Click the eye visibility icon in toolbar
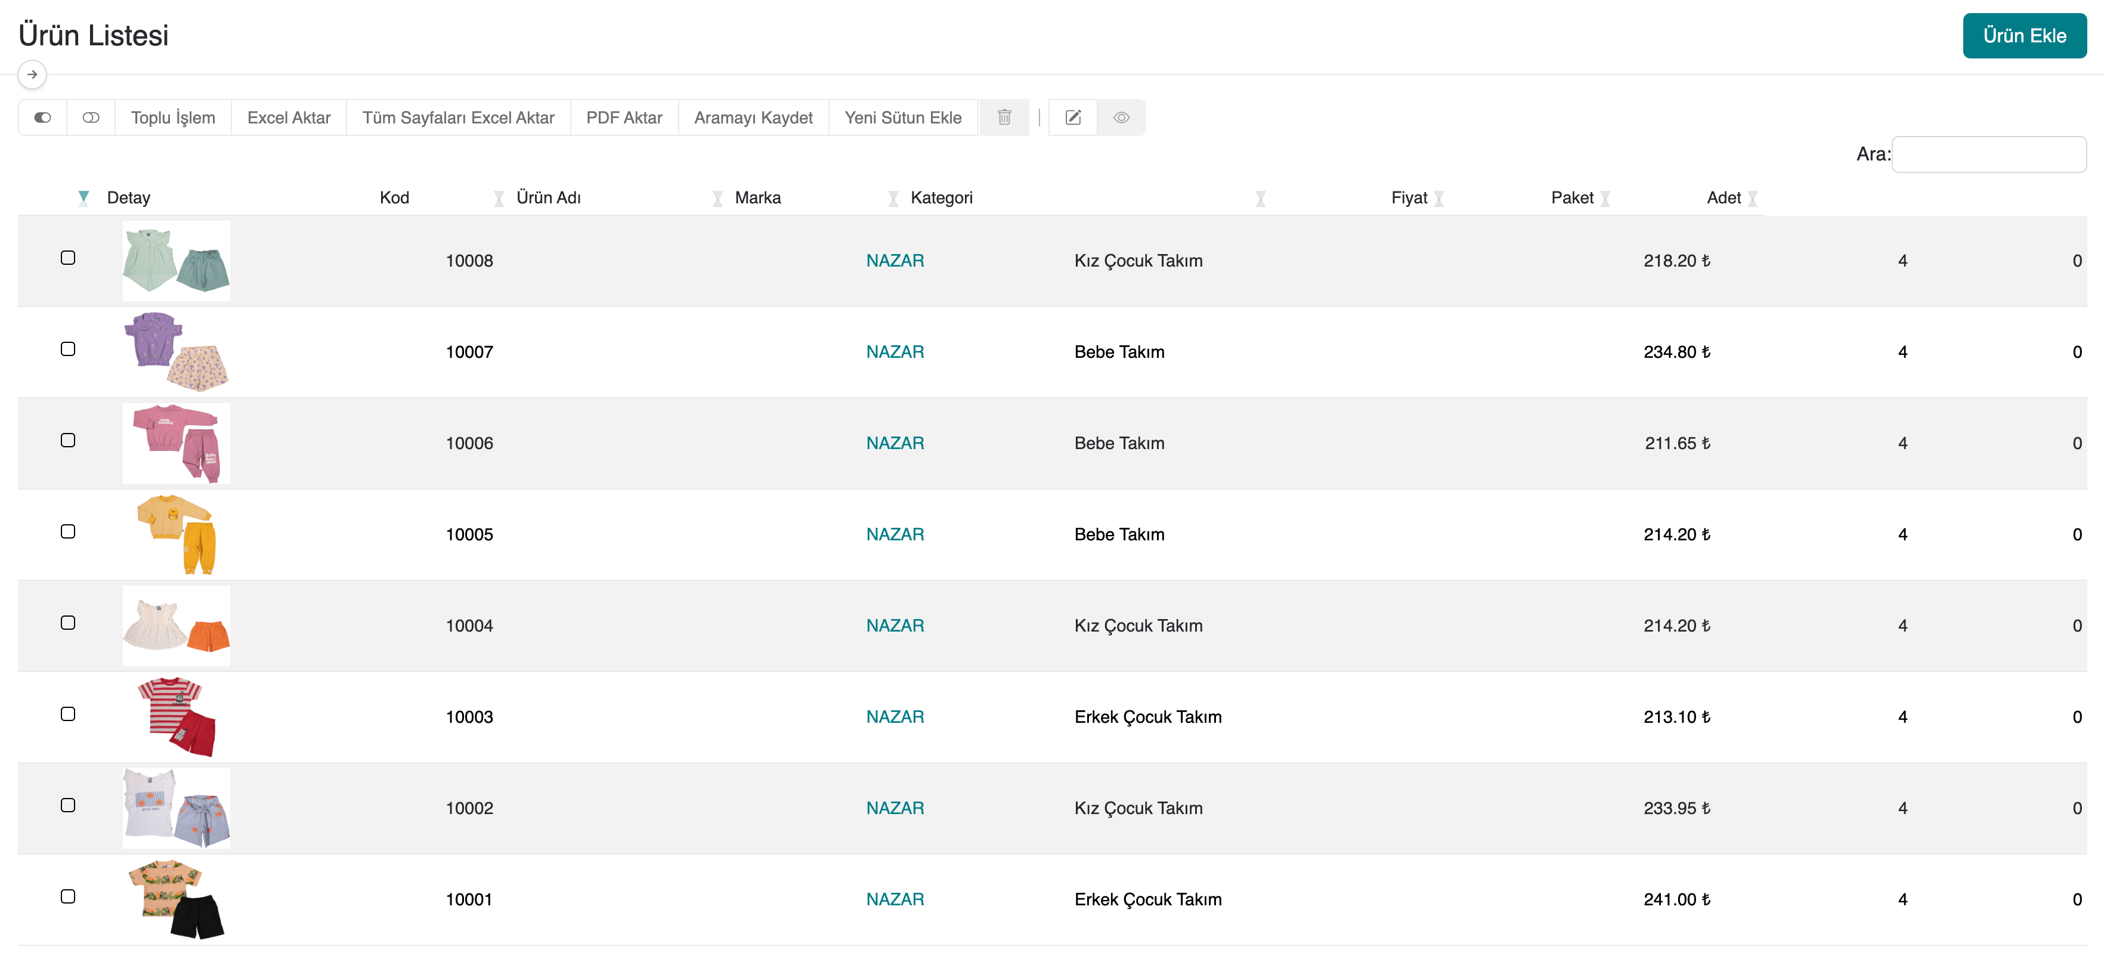The width and height of the screenshot is (2104, 959). [x=1121, y=117]
